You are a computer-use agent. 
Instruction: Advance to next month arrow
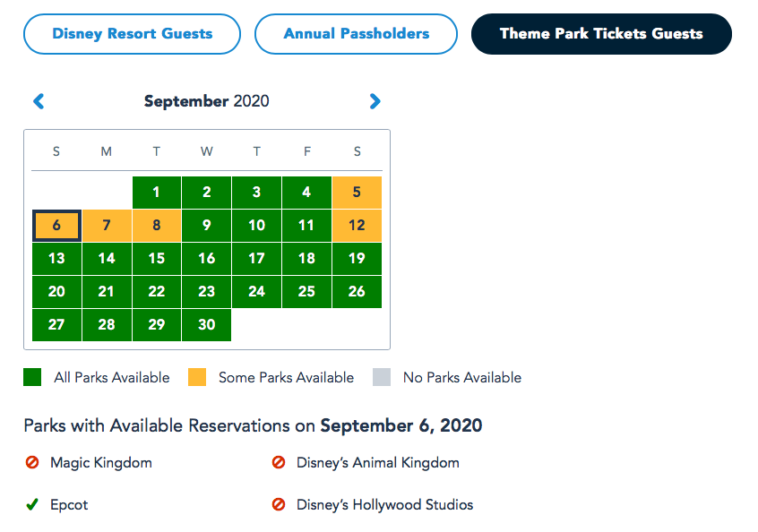[x=375, y=102]
